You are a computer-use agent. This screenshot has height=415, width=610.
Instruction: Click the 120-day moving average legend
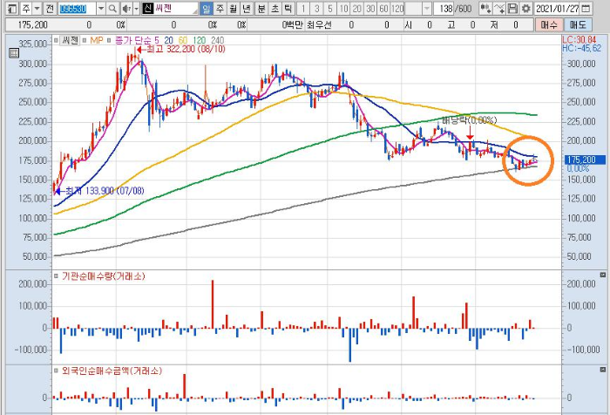pyautogui.click(x=200, y=40)
